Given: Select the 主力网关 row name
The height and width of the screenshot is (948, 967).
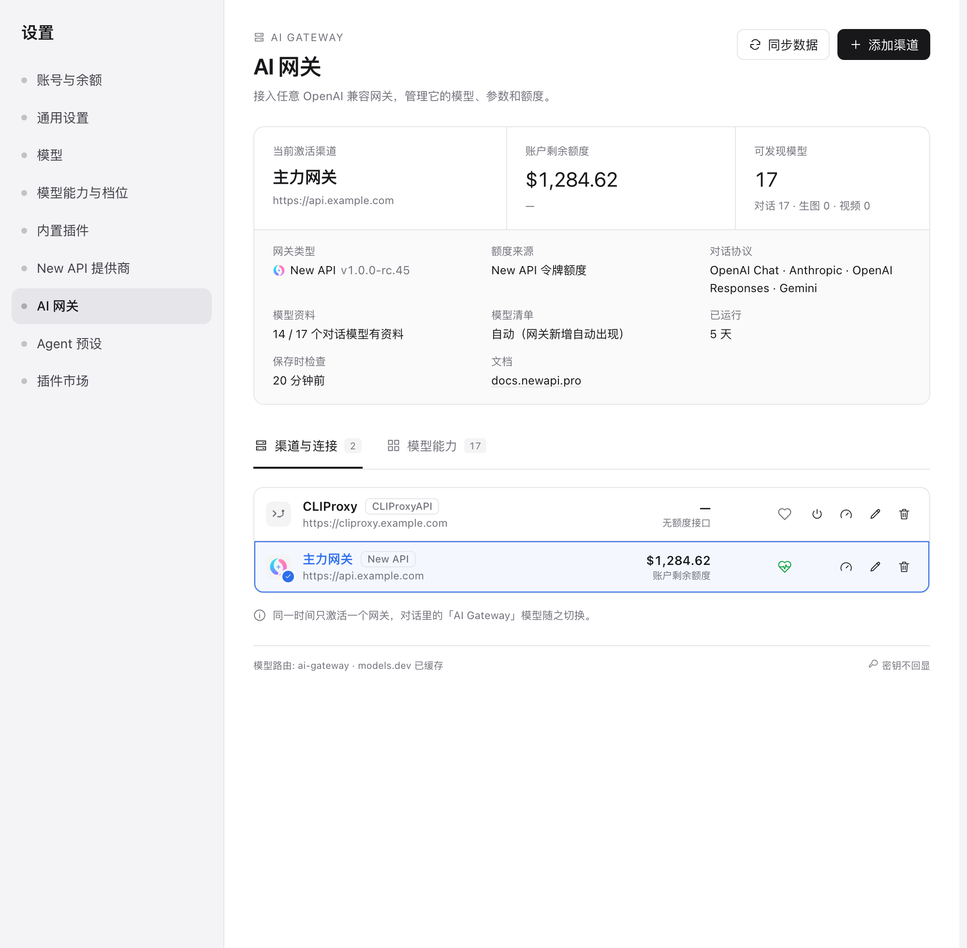Looking at the screenshot, I should 328,559.
